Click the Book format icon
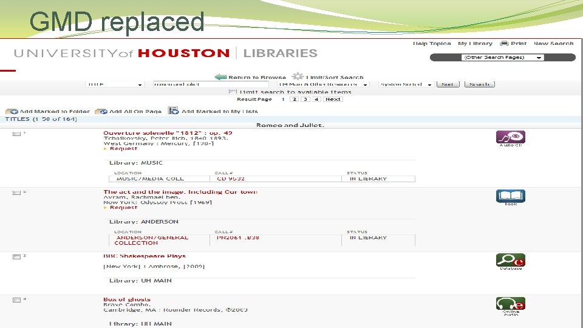The image size is (583, 328). pyautogui.click(x=511, y=196)
